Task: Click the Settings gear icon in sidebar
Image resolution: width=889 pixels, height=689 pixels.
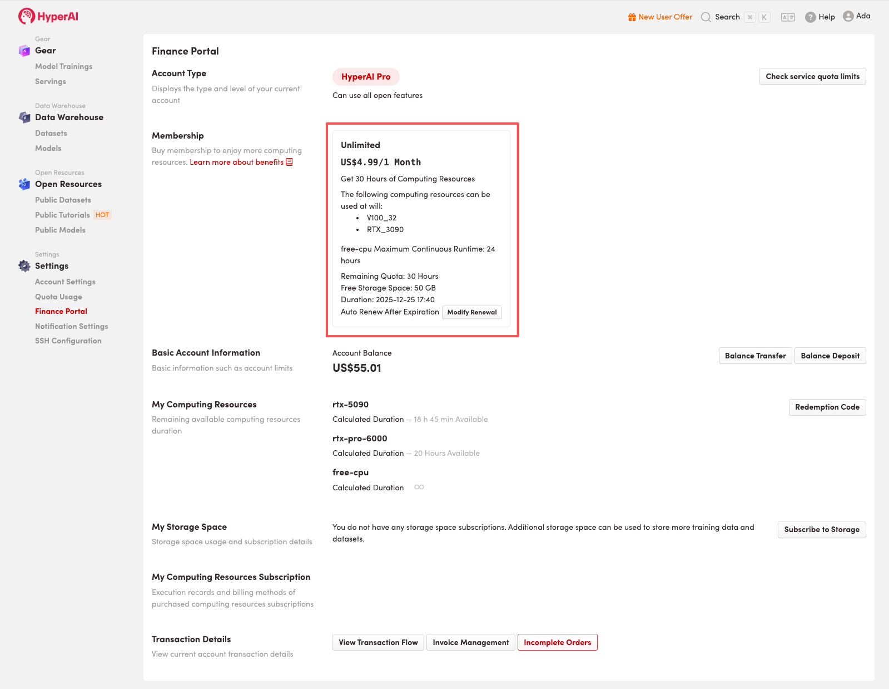Action: [x=24, y=266]
